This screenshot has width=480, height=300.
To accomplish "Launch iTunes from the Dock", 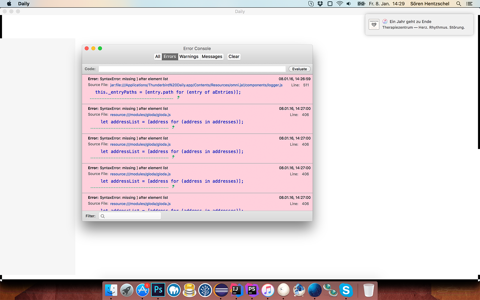I will coord(268,290).
